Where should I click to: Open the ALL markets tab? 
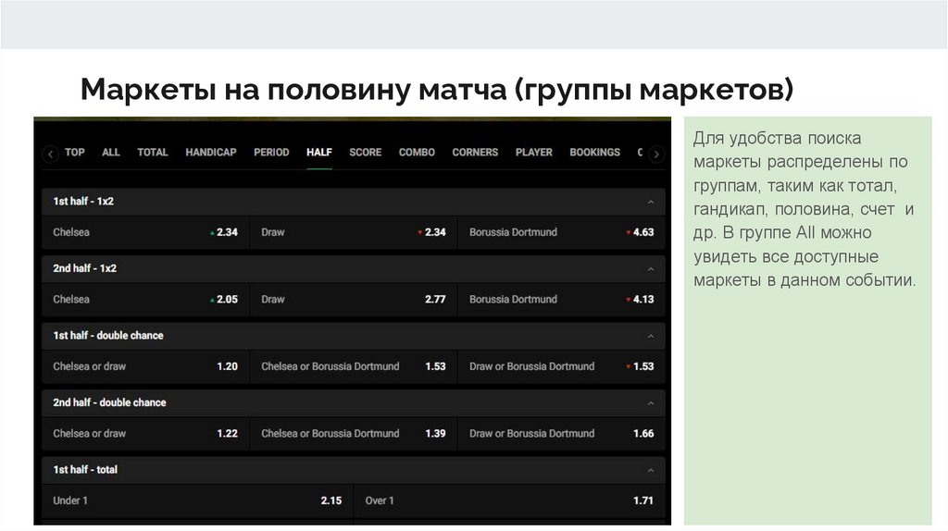(x=111, y=153)
